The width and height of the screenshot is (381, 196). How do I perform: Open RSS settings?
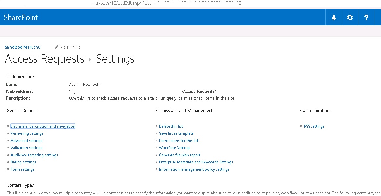314,126
